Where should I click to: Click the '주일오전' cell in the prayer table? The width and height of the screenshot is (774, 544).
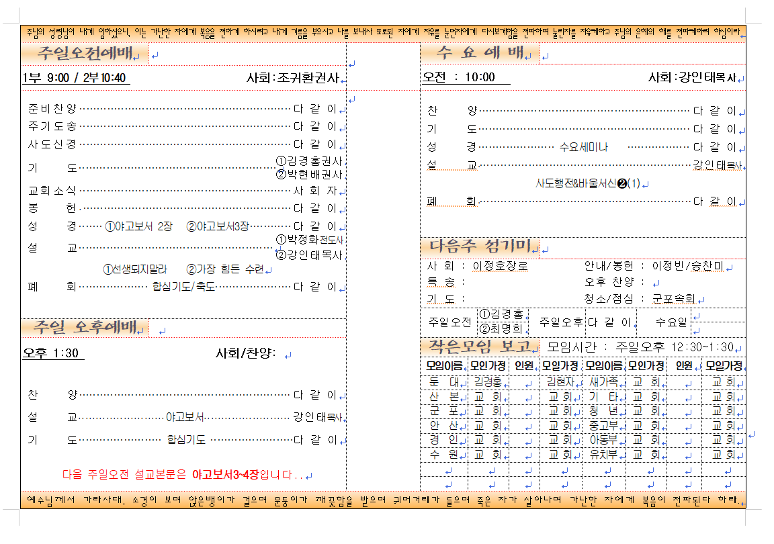point(449,322)
